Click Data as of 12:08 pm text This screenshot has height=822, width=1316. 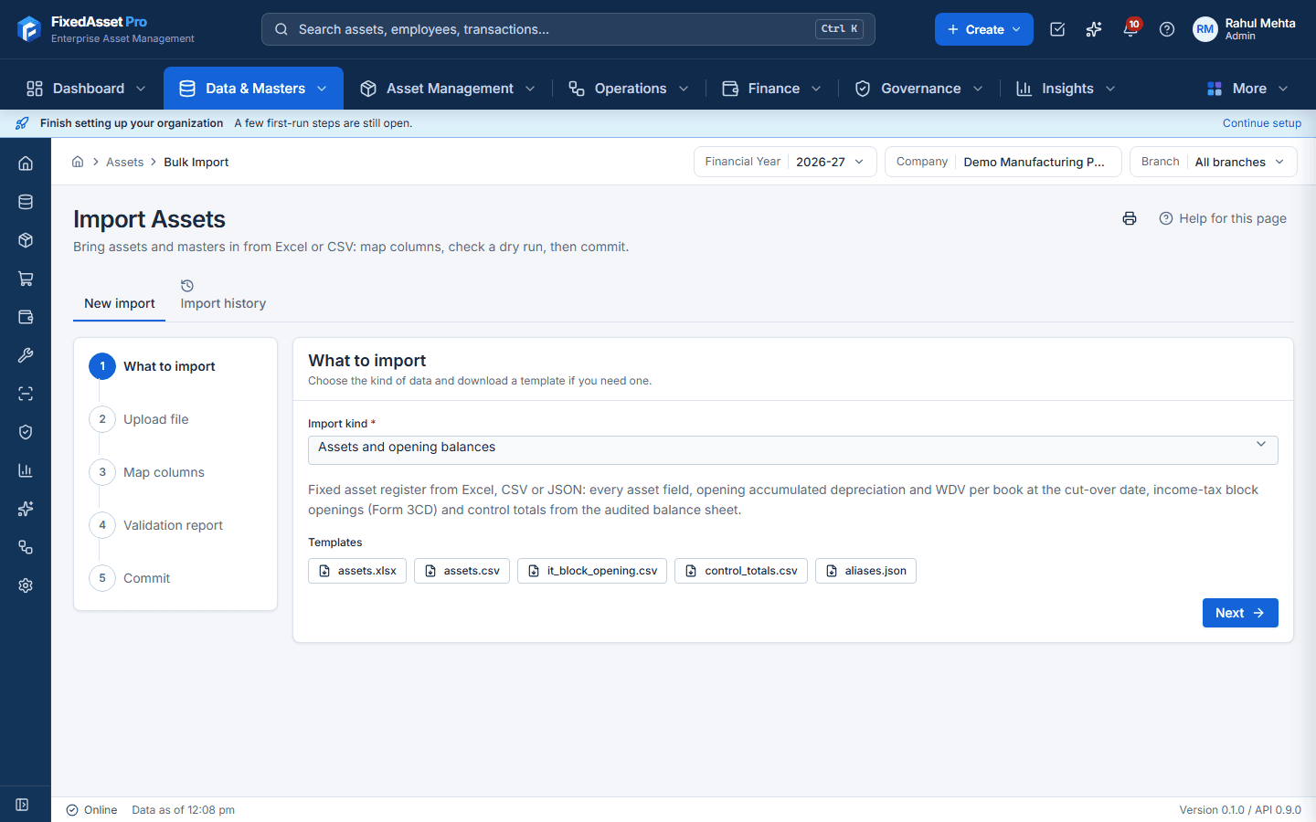tap(183, 810)
